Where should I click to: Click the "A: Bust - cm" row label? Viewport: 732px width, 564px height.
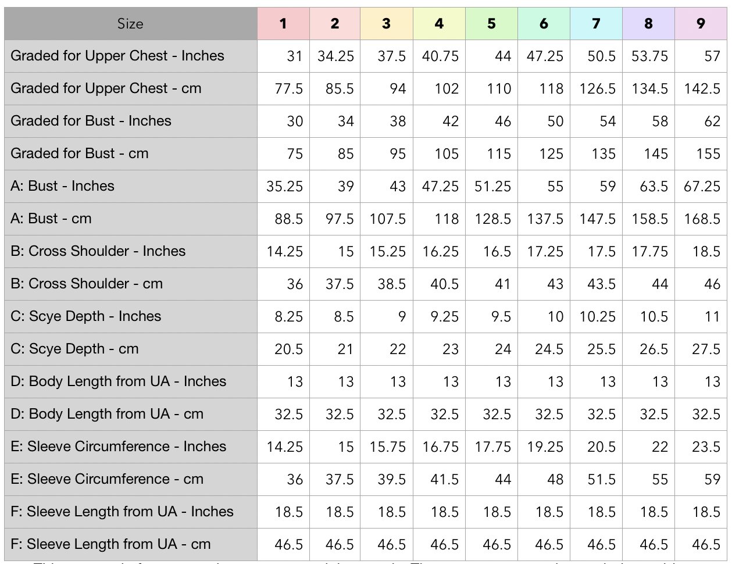51,219
